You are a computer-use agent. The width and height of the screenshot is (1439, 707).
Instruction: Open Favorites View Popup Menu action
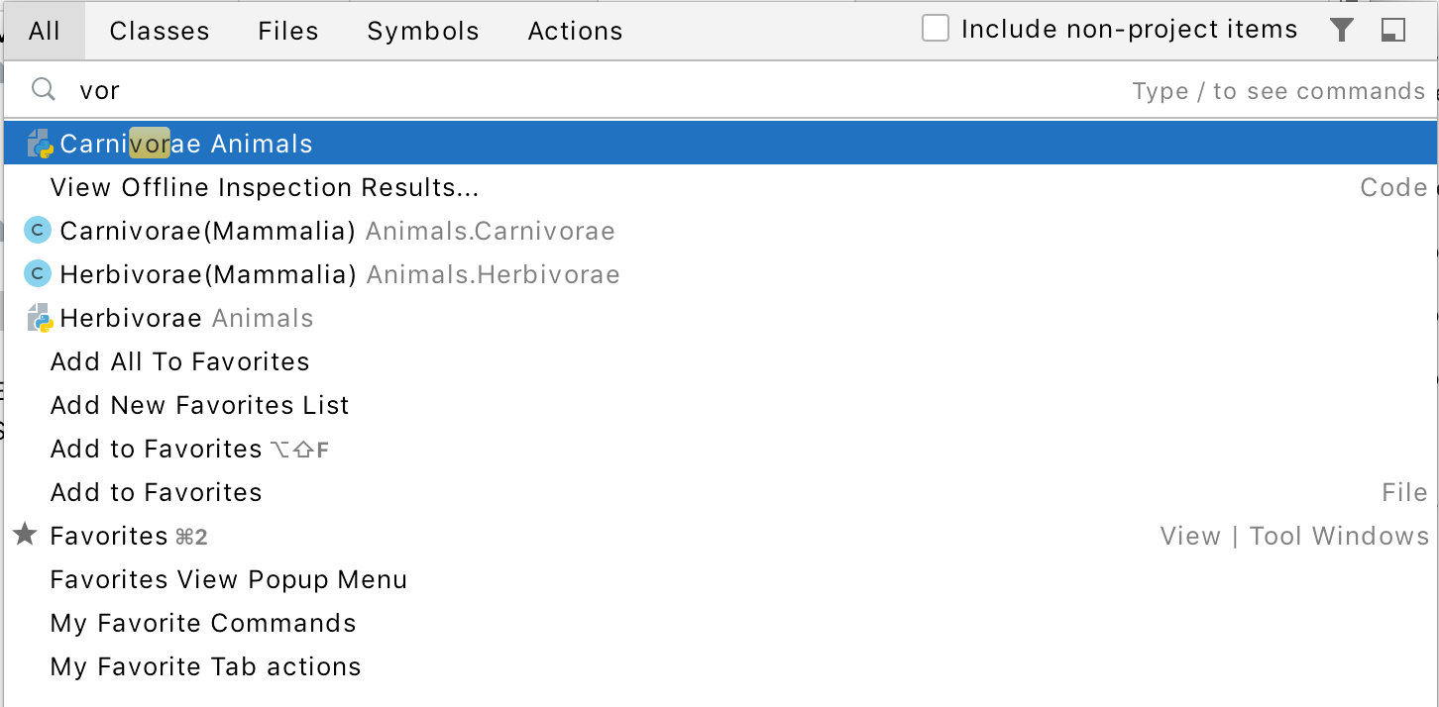(x=228, y=579)
